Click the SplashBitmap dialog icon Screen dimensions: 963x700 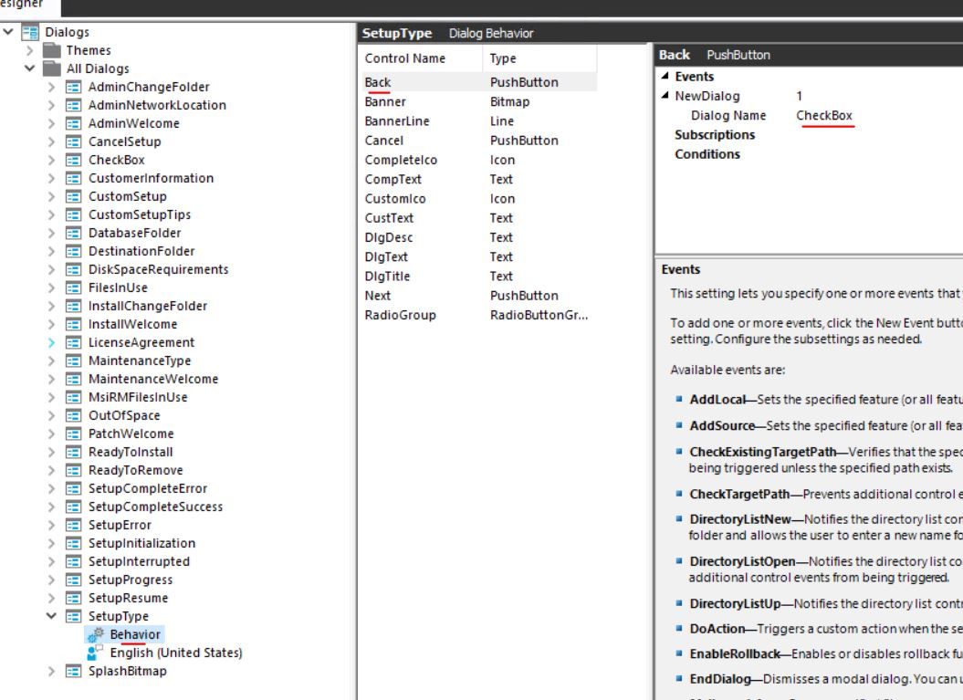coord(73,671)
